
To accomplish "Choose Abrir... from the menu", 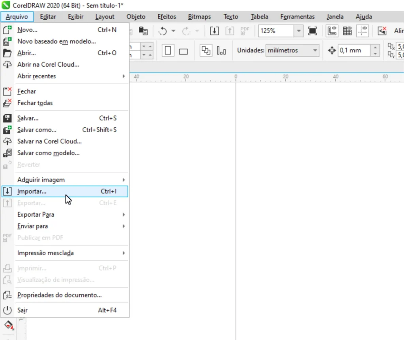I will pyautogui.click(x=64, y=53).
